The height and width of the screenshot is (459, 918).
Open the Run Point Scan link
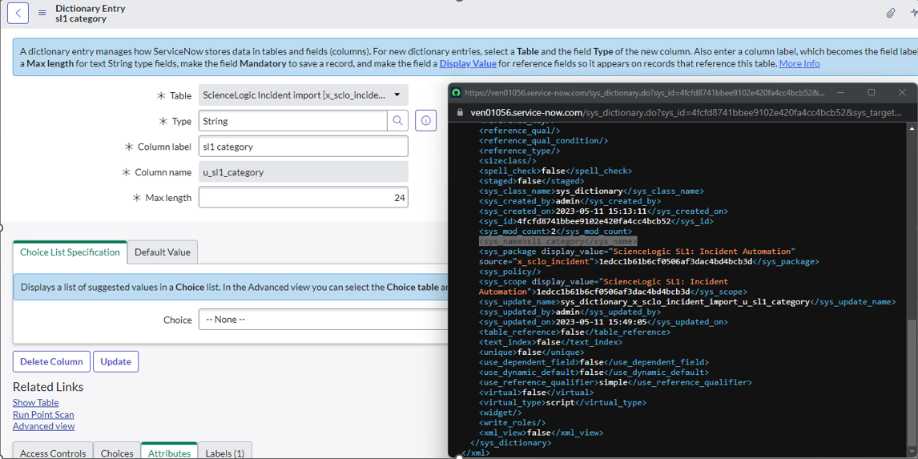coord(43,415)
